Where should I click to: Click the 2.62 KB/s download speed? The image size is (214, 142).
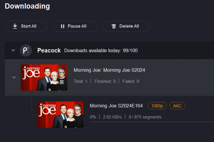coord(112,117)
